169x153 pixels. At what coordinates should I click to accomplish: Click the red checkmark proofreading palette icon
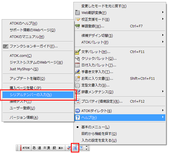[x=69, y=148]
